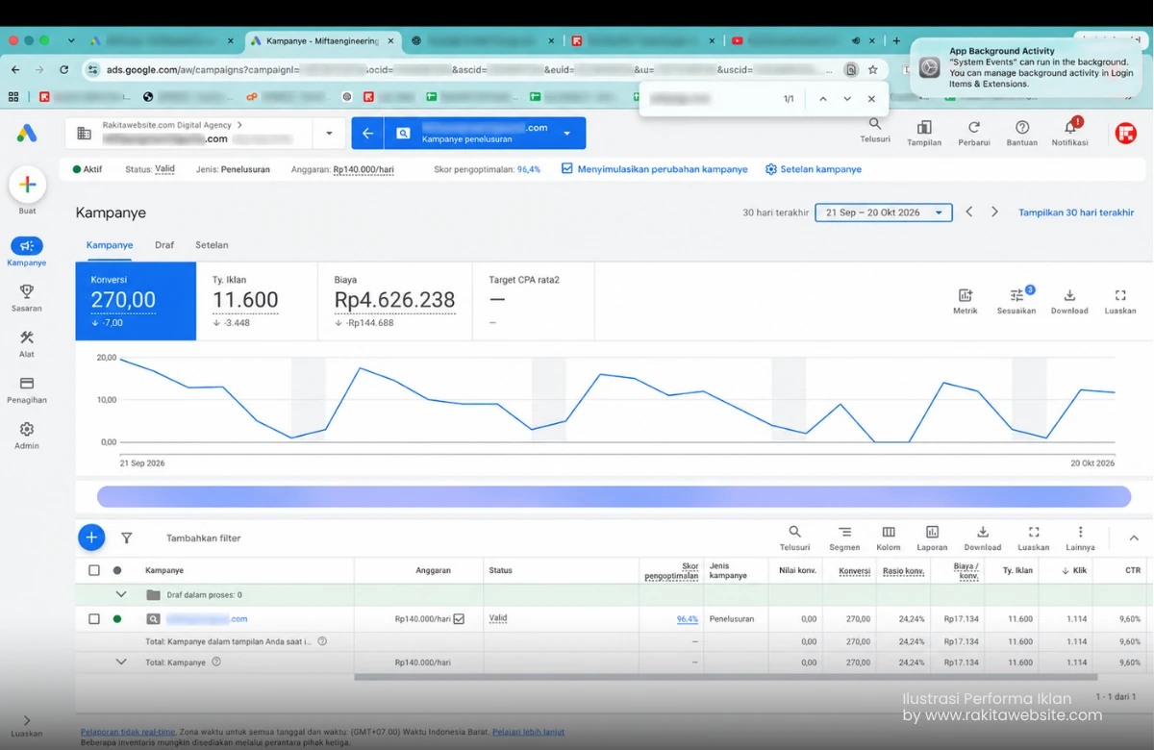This screenshot has width=1154, height=750.
Task: Open the campaign selector dropdown arrow
Action: tap(567, 134)
